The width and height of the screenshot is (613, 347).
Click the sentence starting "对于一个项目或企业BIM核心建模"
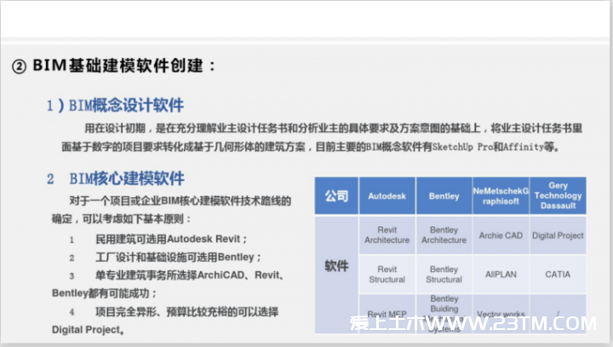(x=180, y=201)
